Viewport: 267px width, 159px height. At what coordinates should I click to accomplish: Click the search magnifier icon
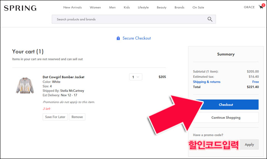(210, 19)
